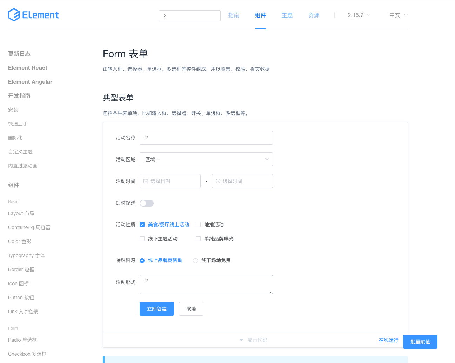Image resolution: width=455 pixels, height=363 pixels.
Task: Click the clock icon in time picker
Action: (218, 181)
